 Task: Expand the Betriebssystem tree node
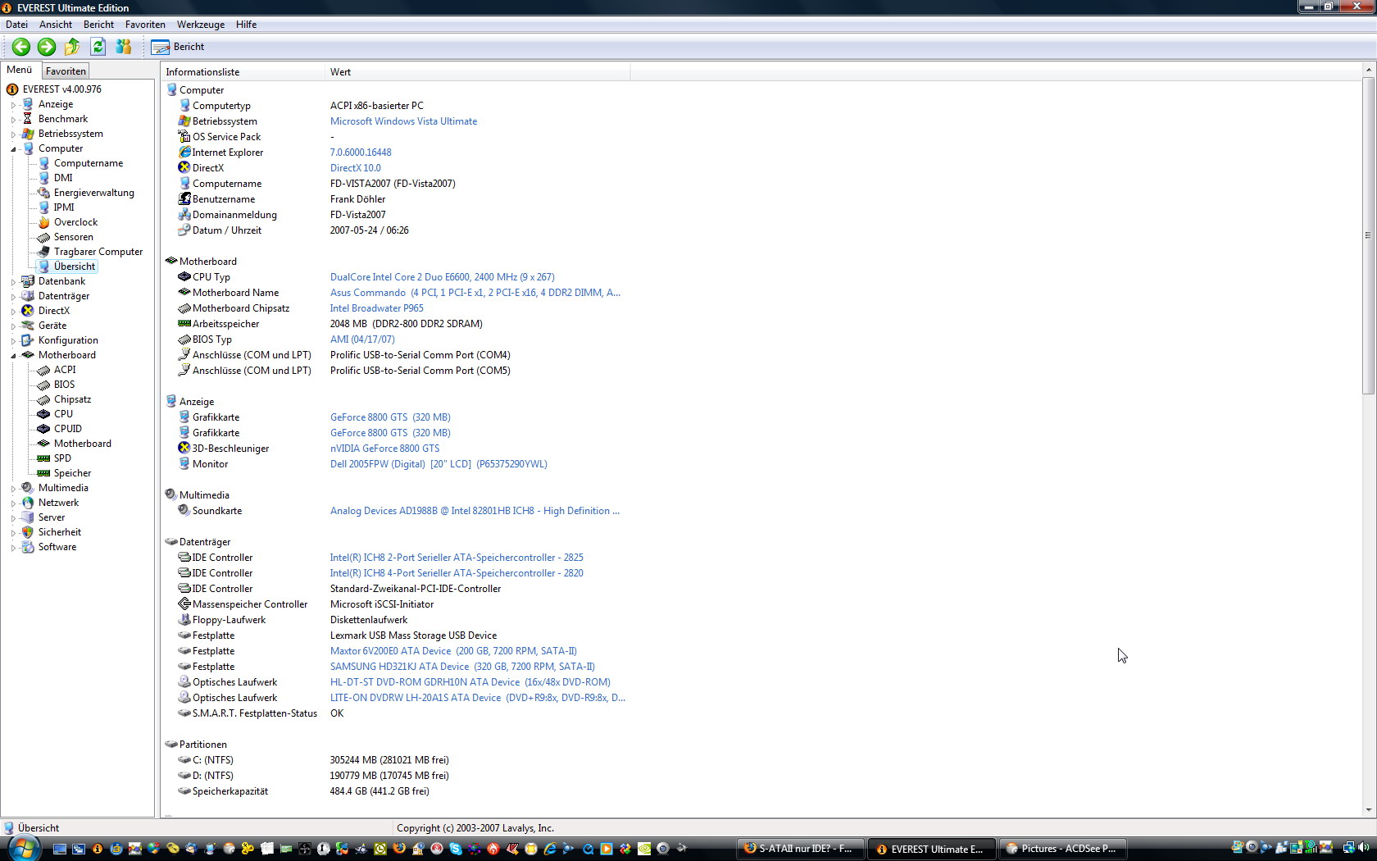tap(13, 134)
